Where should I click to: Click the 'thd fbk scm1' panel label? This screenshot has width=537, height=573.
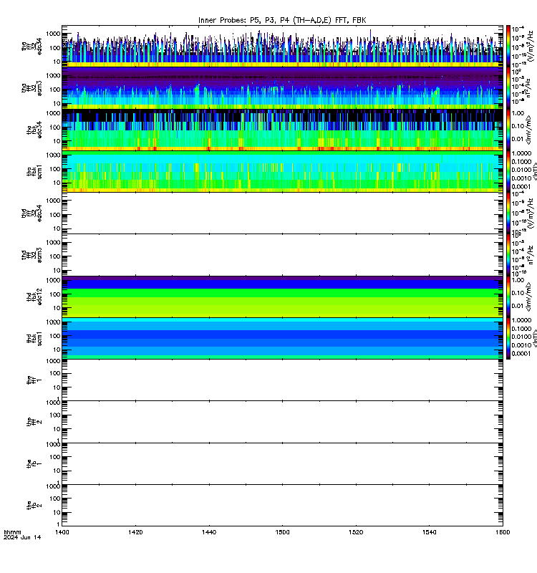point(34,338)
